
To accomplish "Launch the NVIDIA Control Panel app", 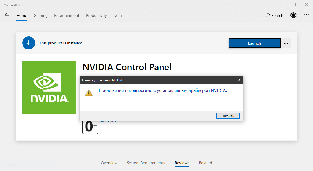I will tap(254, 43).
